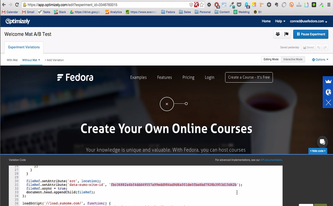Open the conrad@usefedora.com account menu
Screen dimensions: 333x206
point(308,21)
